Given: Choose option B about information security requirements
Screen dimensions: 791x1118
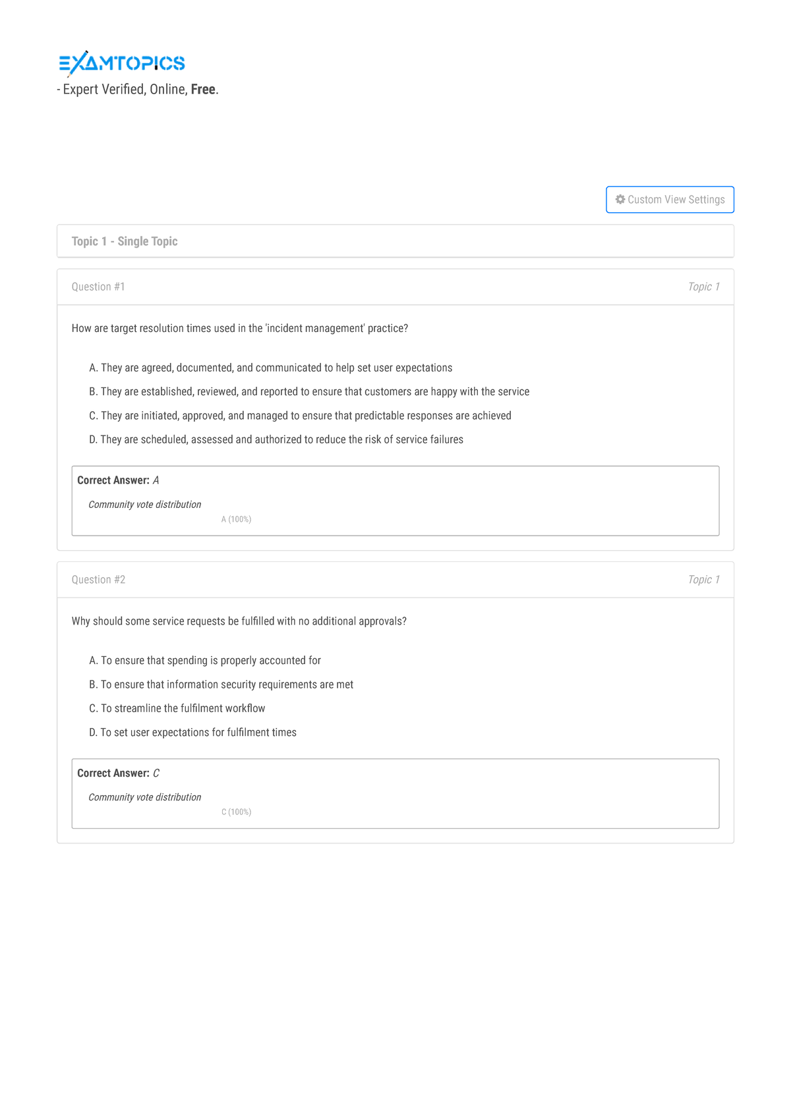Looking at the screenshot, I should click(x=221, y=685).
